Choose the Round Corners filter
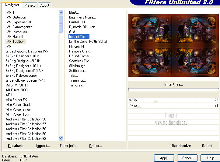 [80, 56]
